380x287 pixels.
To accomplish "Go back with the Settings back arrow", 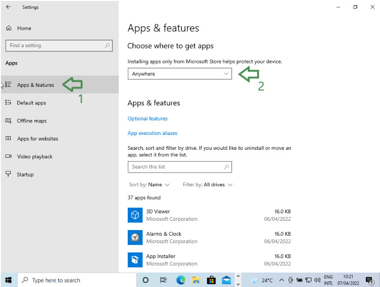I will (x=8, y=7).
